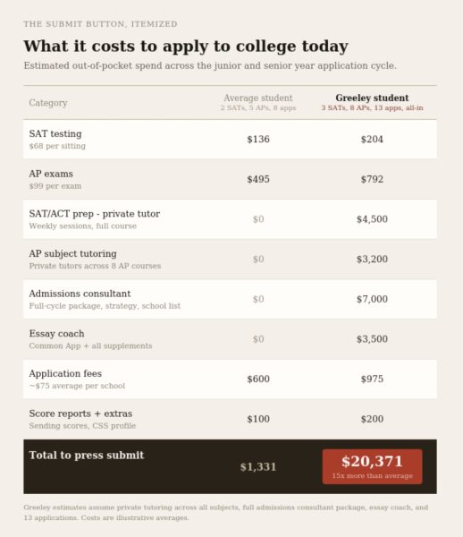Click the red $20,371 total badge
This screenshot has height=537, width=463.
tap(372, 466)
